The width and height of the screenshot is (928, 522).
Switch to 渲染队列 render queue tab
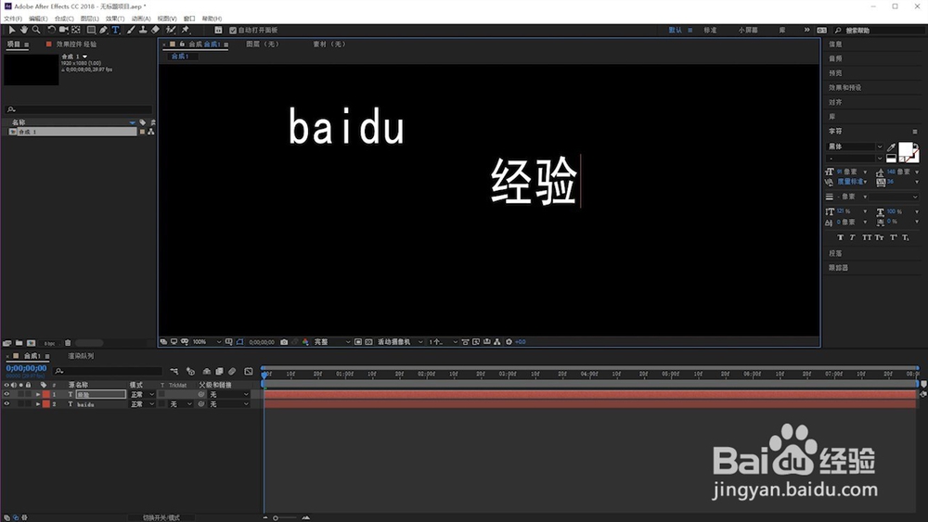coord(81,356)
